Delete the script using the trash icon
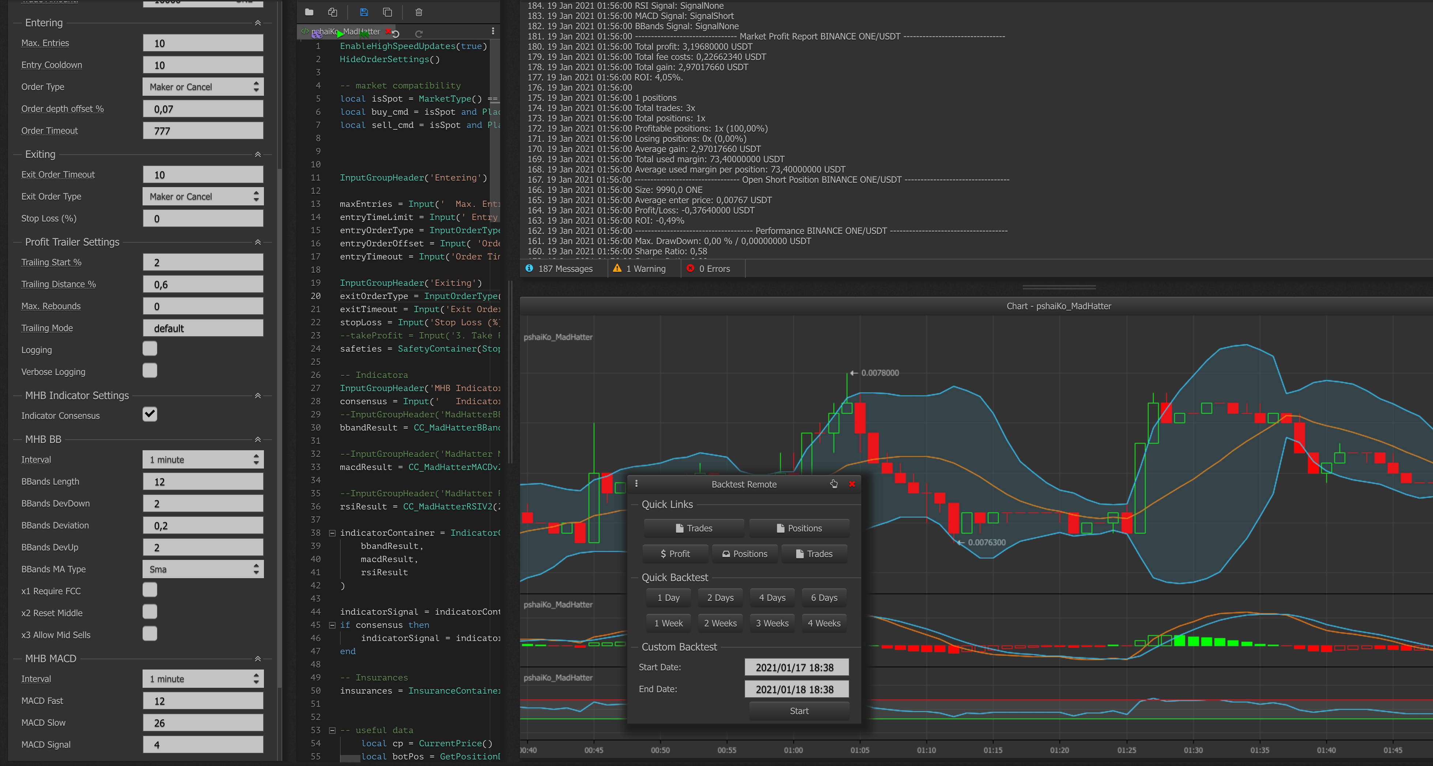Image resolution: width=1433 pixels, height=766 pixels. (419, 12)
